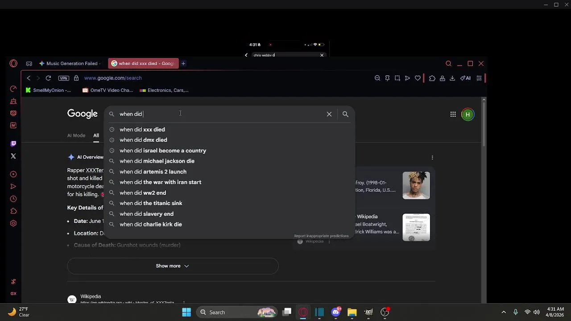The width and height of the screenshot is (571, 321).
Task: Open Discord from the taskbar
Action: pyautogui.click(x=336, y=312)
